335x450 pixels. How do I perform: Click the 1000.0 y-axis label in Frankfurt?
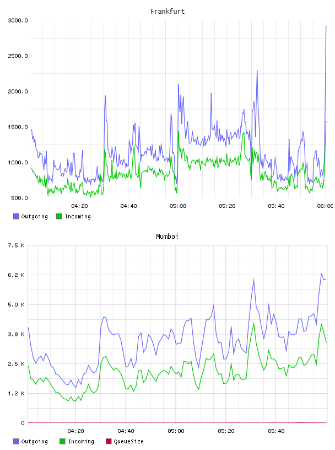point(18,163)
